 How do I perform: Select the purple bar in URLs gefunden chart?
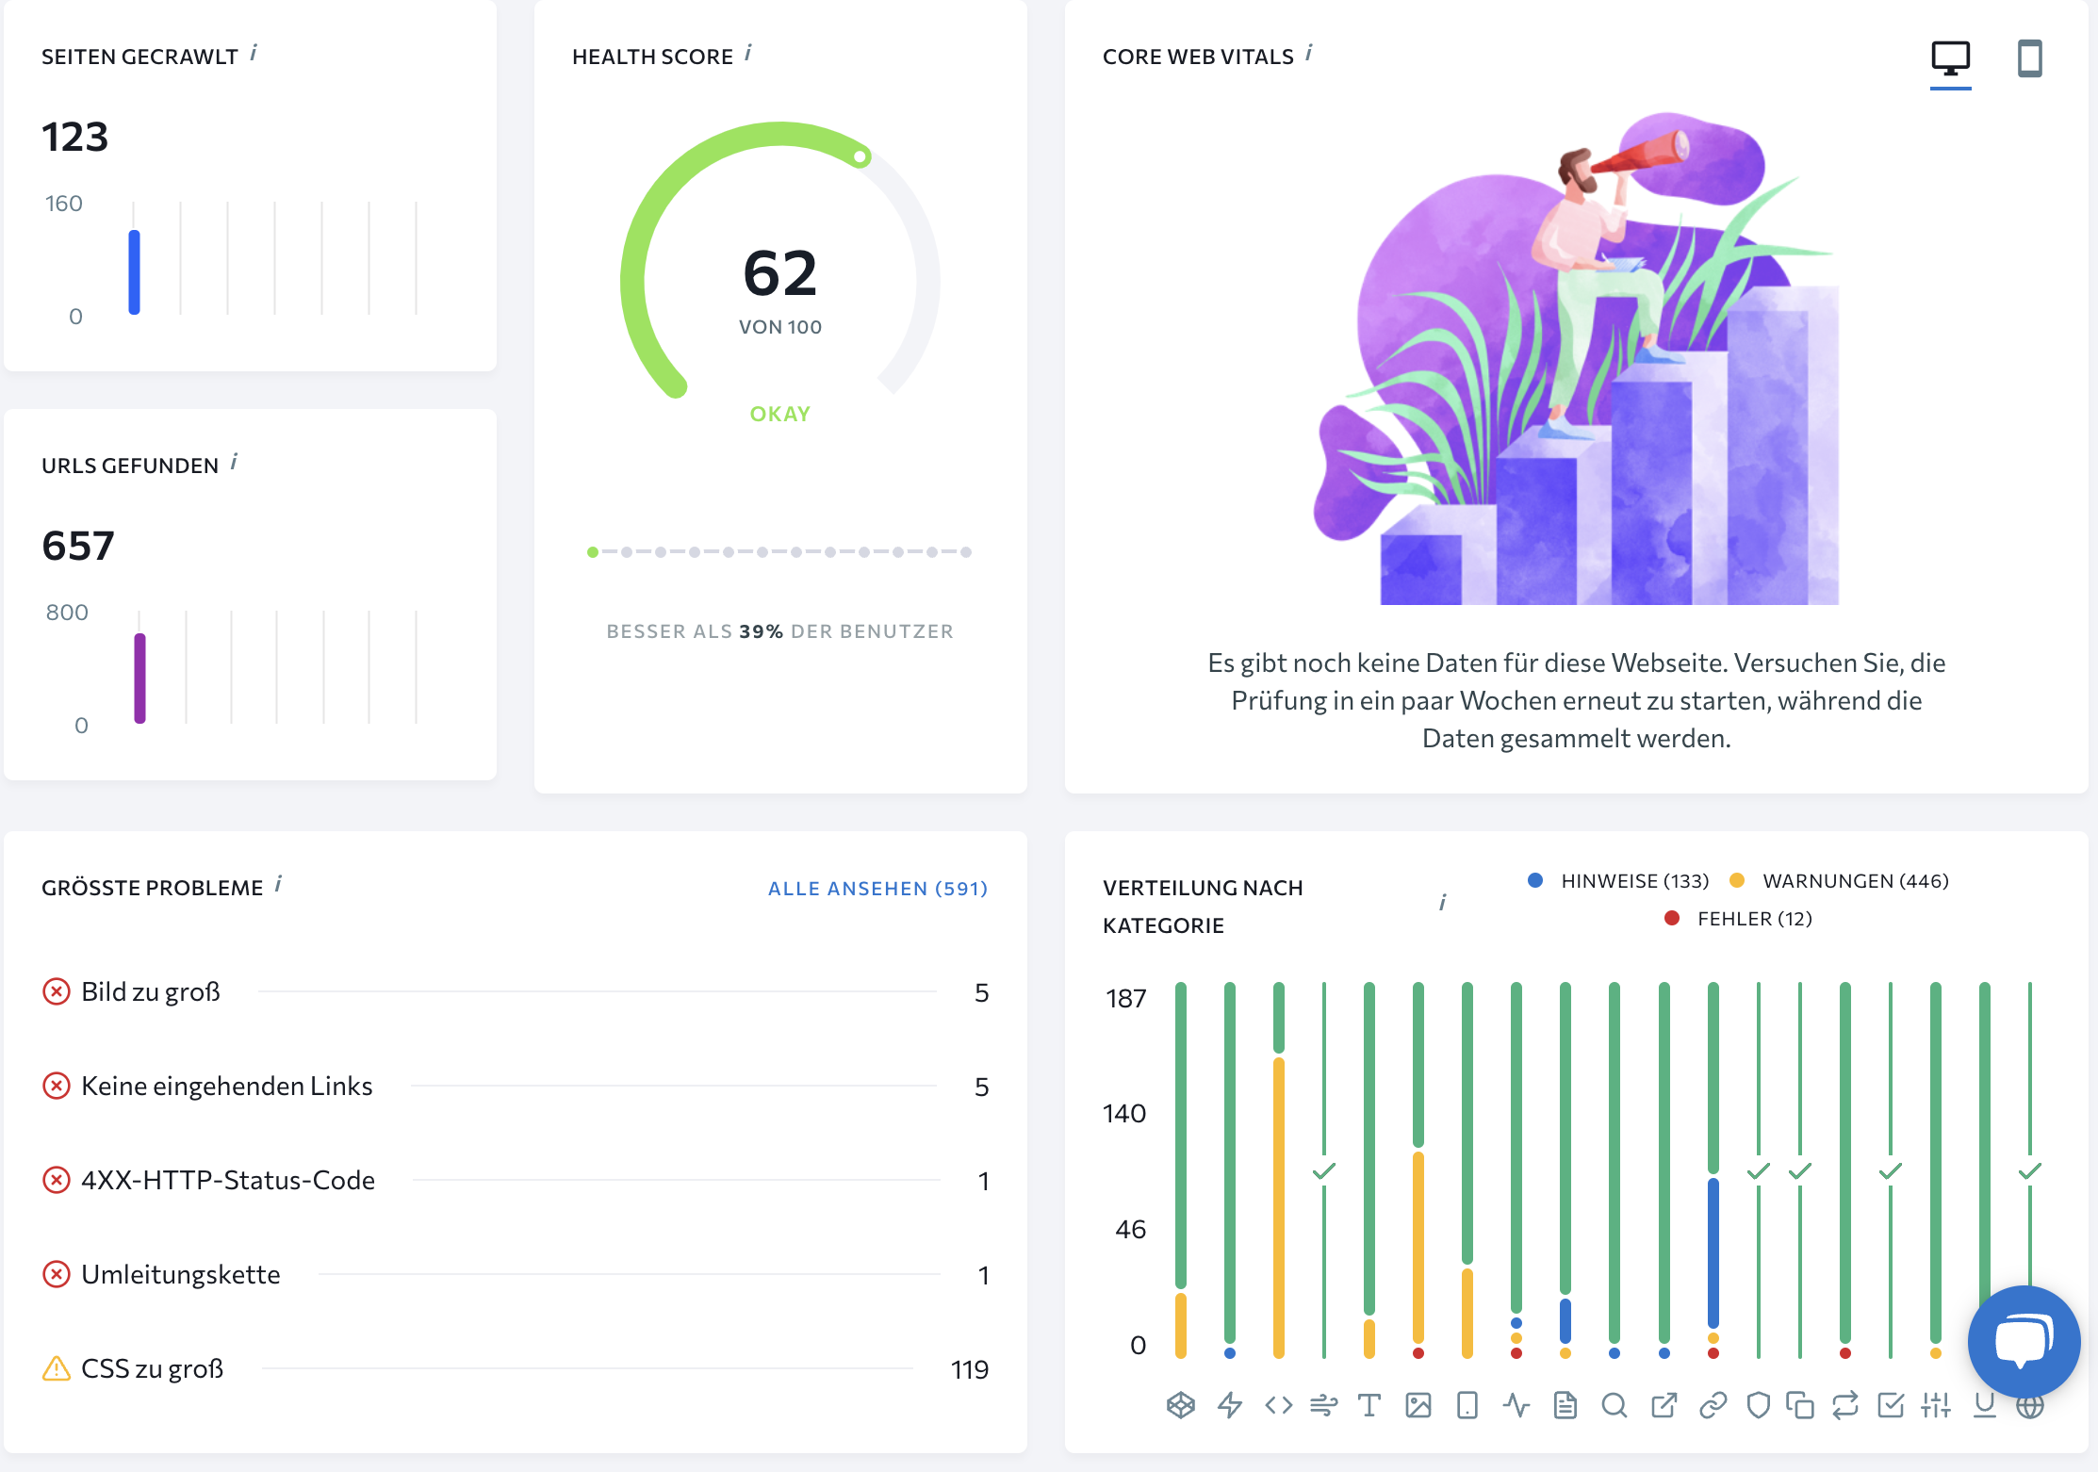(x=139, y=678)
